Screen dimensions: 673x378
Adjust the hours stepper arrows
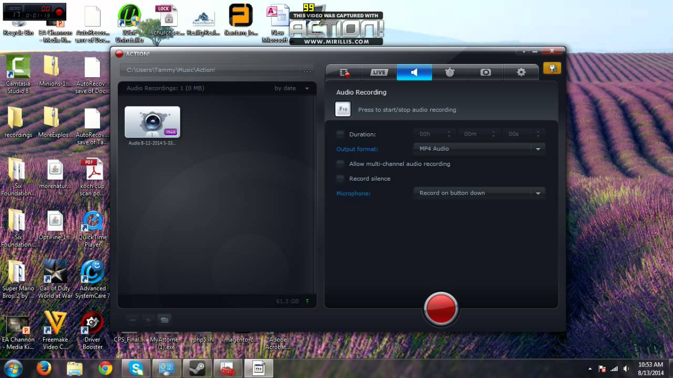(x=449, y=134)
